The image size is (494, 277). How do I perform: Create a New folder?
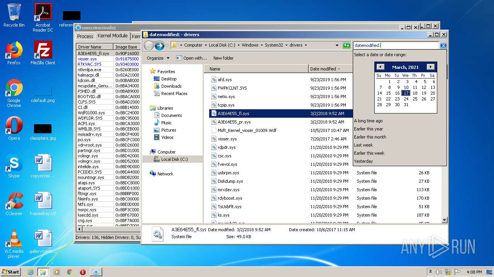(223, 58)
